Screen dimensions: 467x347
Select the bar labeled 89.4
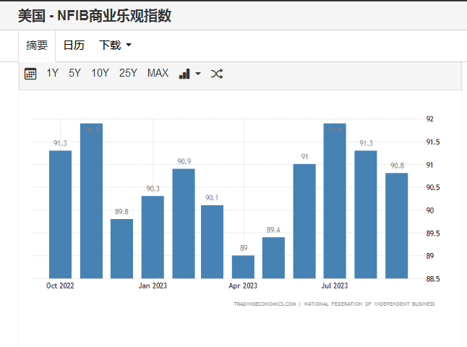(273, 257)
